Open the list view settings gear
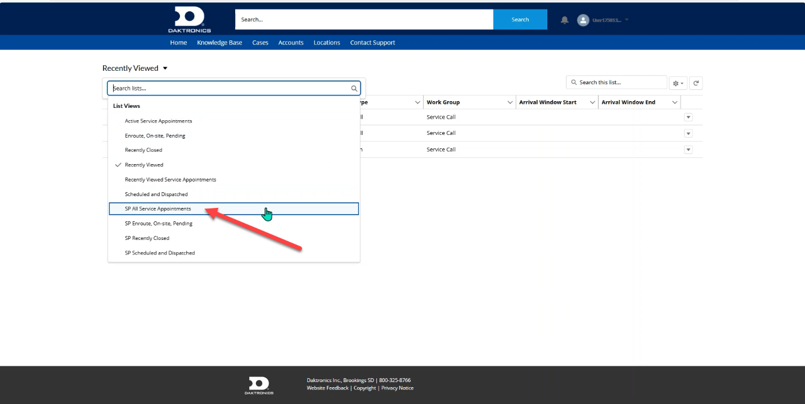Image resolution: width=805 pixels, height=404 pixels. [x=678, y=83]
